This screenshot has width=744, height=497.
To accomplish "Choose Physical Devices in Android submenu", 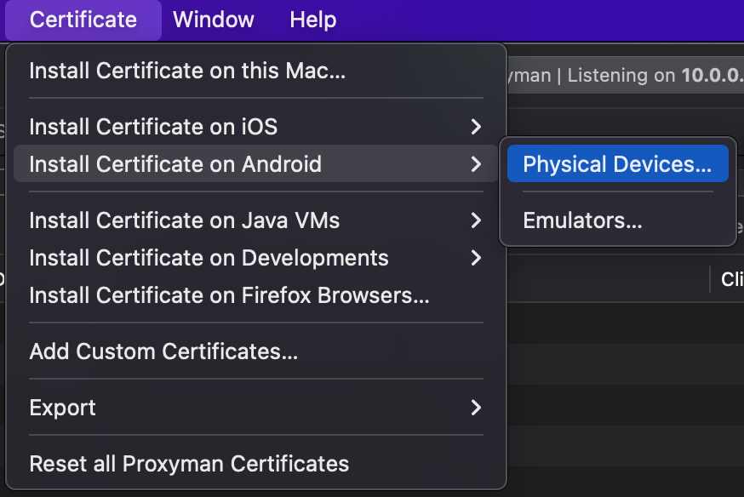I will pyautogui.click(x=618, y=163).
